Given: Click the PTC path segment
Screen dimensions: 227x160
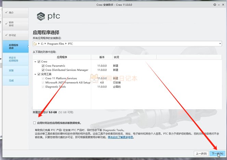Looking at the screenshot, I should point(70,44).
